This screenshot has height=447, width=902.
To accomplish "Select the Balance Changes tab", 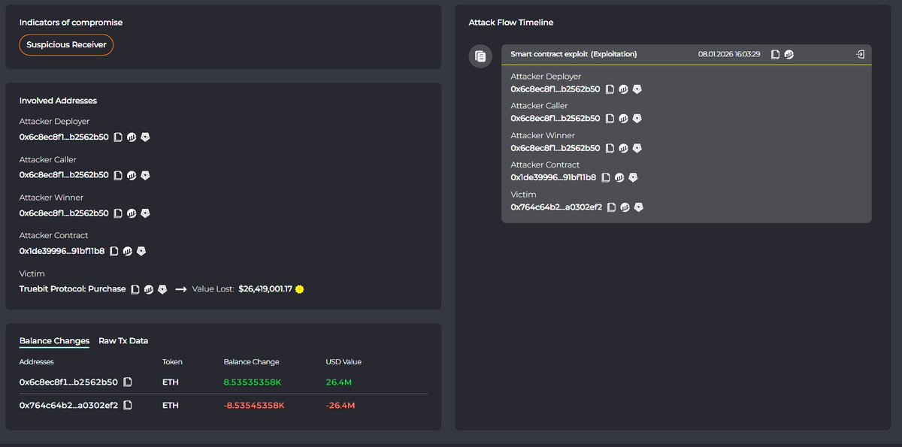I will pyautogui.click(x=54, y=341).
